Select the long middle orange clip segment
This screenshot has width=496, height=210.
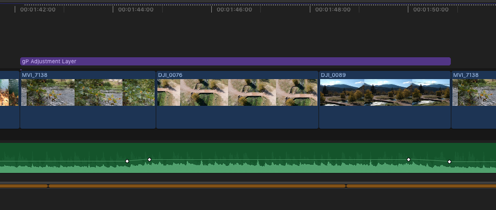(x=197, y=186)
